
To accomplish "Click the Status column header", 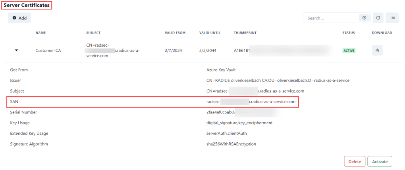I will click(x=349, y=33).
